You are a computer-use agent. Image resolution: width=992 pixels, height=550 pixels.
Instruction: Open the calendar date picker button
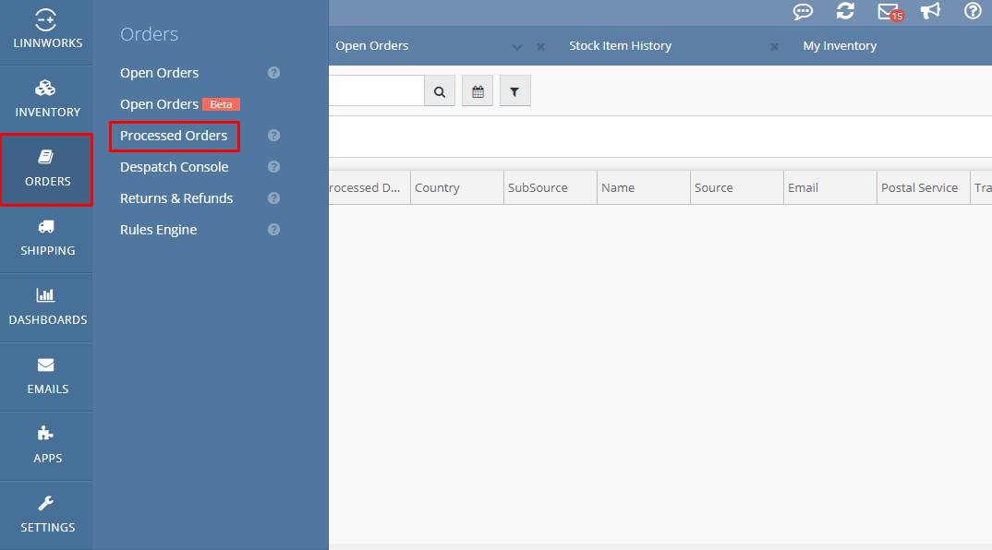[x=478, y=91]
